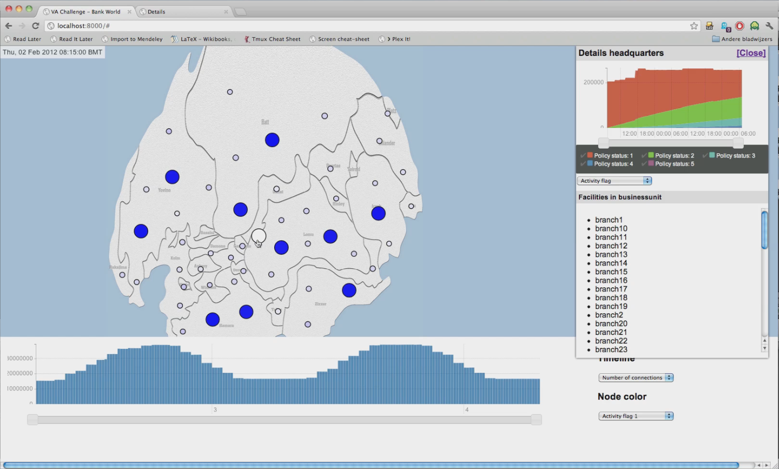
Task: Click the facilities list scroll-down arrow
Action: (764, 348)
